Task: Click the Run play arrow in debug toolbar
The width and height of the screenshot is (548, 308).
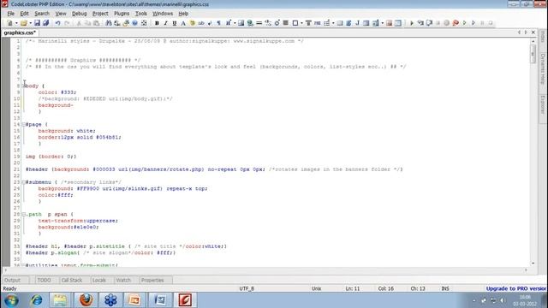Action: pyautogui.click(x=411, y=23)
